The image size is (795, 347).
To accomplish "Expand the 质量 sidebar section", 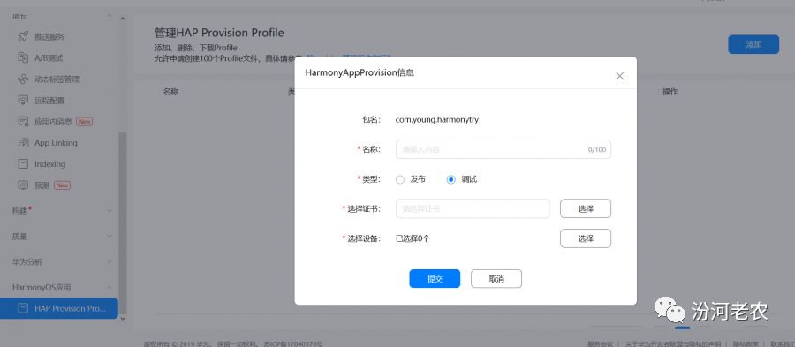I will click(x=110, y=236).
